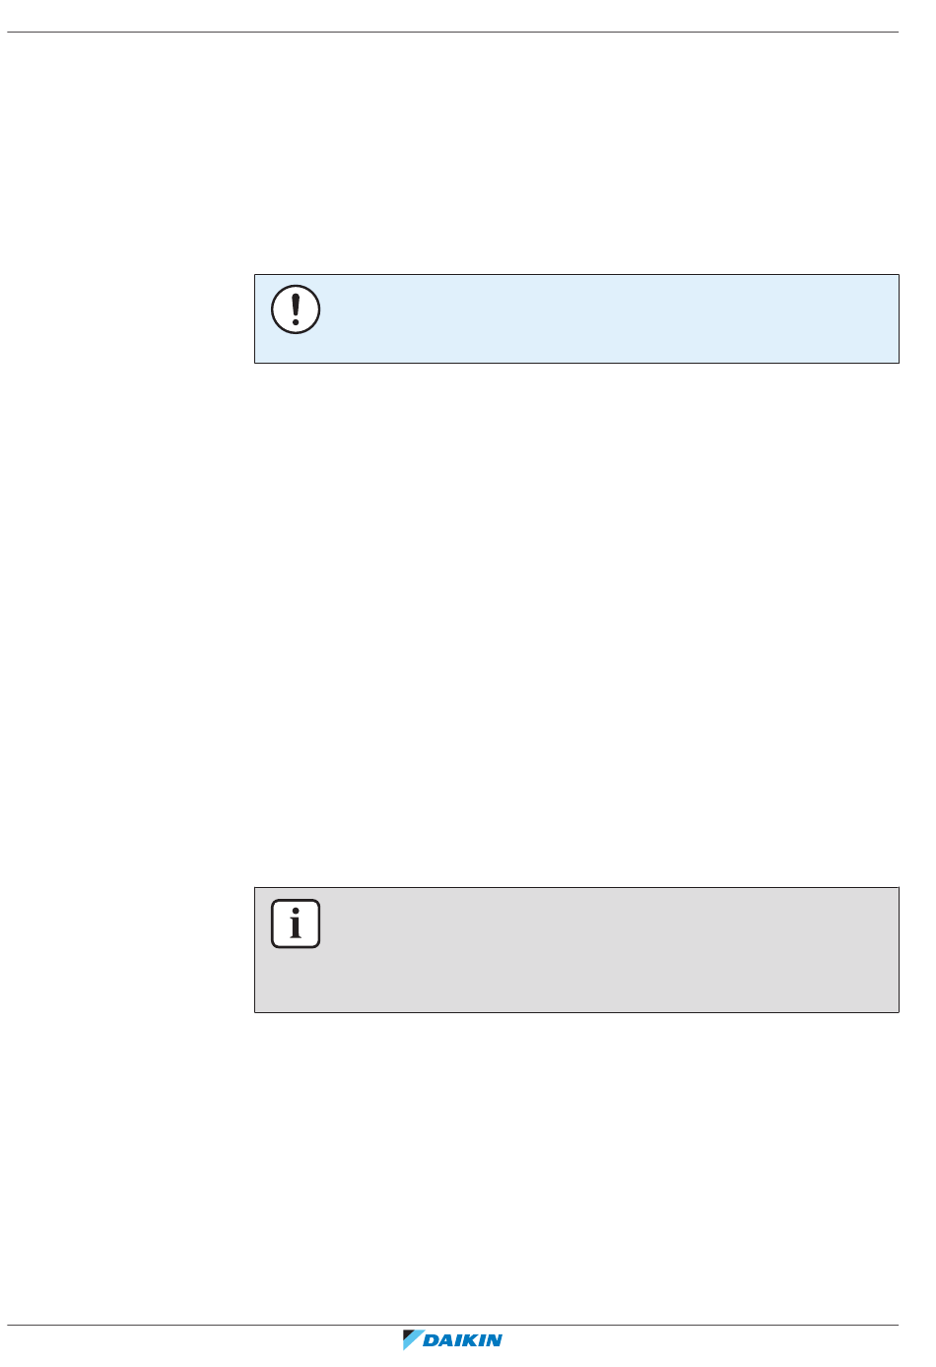Click the DAIKIN wordmark in footer
Viewport: 936px width, 1367px height.
[x=463, y=1339]
